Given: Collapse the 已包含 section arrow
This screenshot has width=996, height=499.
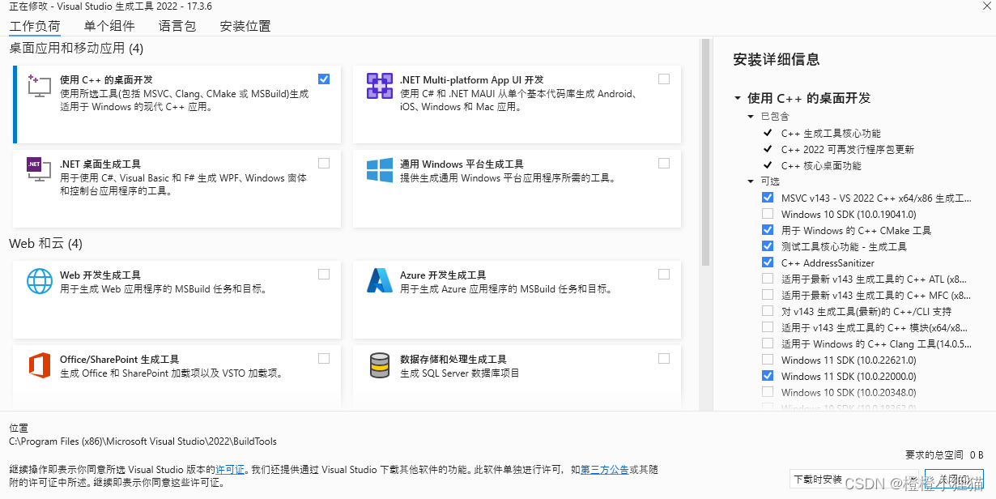Looking at the screenshot, I should (x=751, y=117).
